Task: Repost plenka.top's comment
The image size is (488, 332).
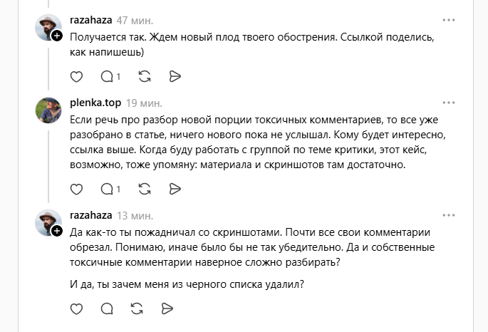Action: [x=145, y=189]
